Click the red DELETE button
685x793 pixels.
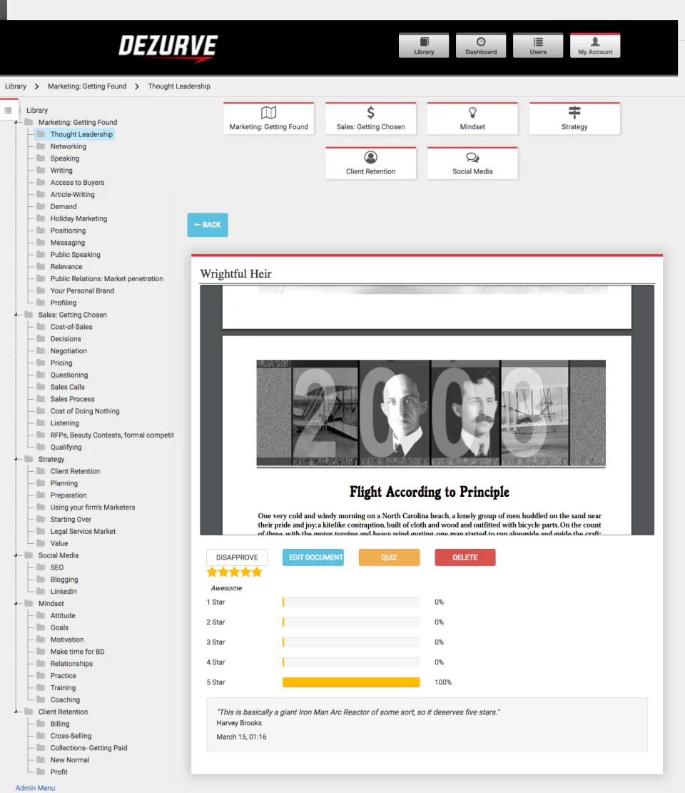pos(465,557)
